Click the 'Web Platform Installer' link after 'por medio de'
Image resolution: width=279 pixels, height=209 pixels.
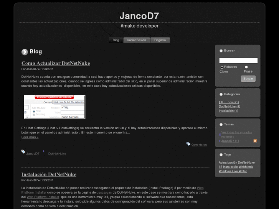(x=200, y=188)
